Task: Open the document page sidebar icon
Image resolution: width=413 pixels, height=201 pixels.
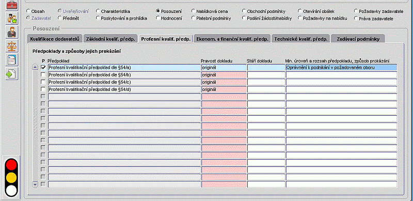Action: pos(12,60)
